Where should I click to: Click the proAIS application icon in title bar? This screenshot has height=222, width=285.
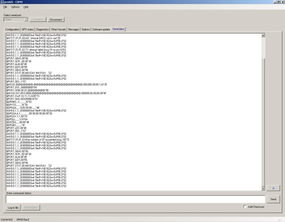pos(3,2)
